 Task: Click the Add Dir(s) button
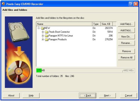pos(126,30)
